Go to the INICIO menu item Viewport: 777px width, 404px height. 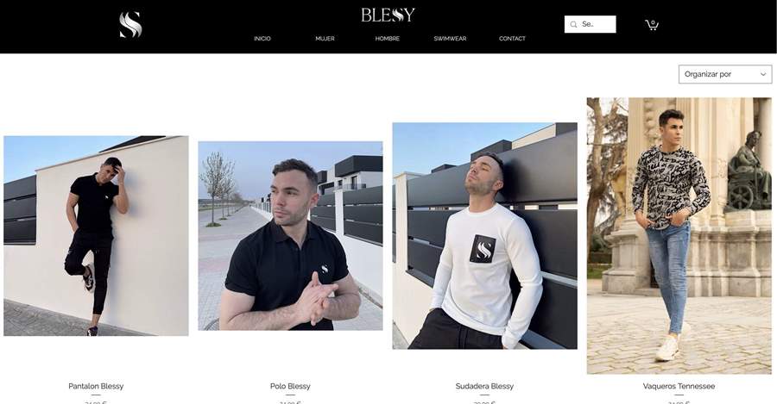coord(262,39)
